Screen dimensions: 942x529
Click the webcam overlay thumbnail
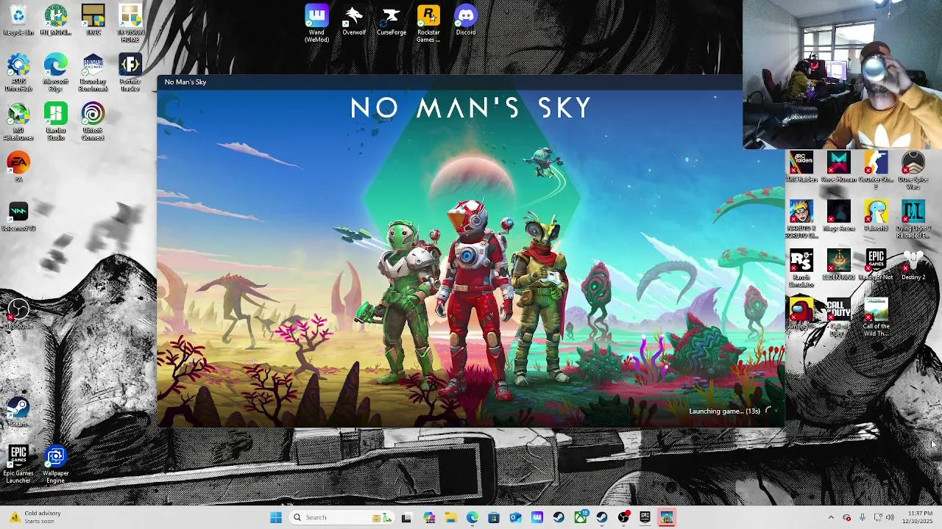click(843, 74)
